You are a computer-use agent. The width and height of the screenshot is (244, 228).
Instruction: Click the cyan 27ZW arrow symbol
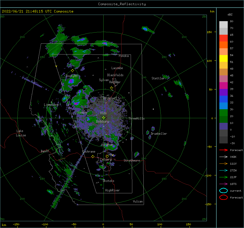(223, 171)
